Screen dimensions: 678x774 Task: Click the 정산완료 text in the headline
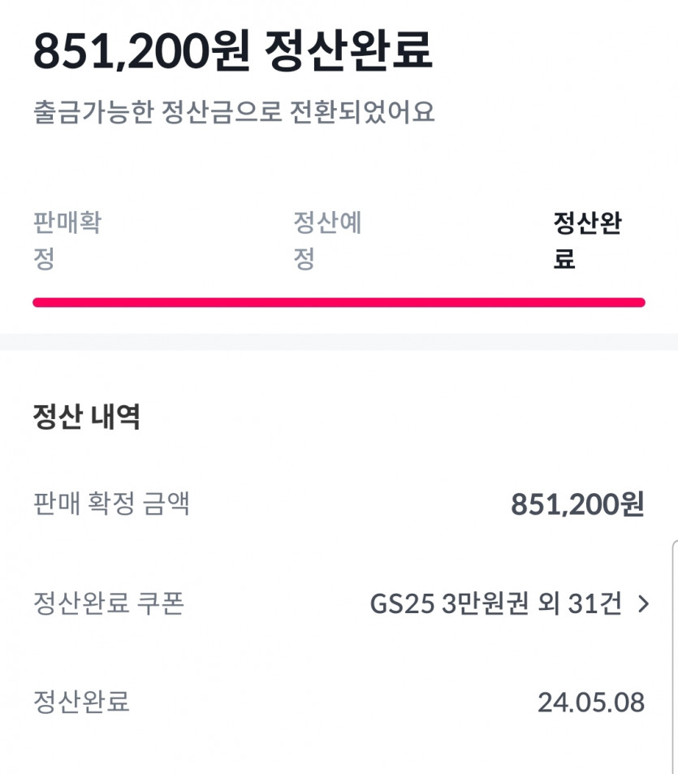[348, 50]
